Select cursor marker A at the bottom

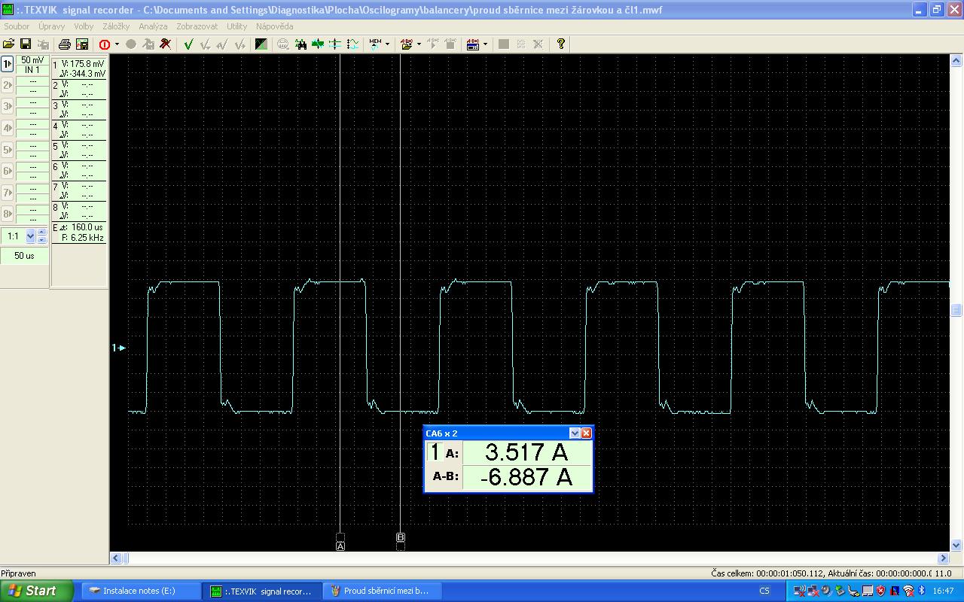[340, 546]
